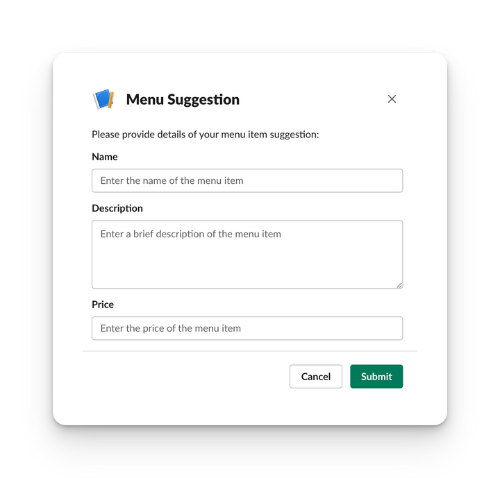500x478 pixels.
Task: Click the divider line above the buttons
Action: tap(250, 351)
